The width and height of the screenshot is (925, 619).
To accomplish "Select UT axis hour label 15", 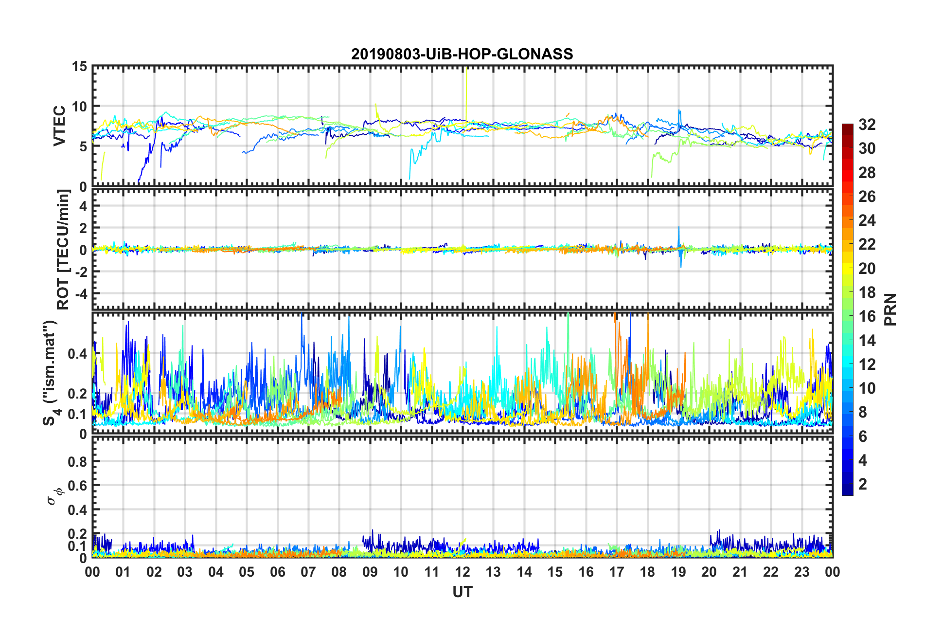I will coord(555,572).
